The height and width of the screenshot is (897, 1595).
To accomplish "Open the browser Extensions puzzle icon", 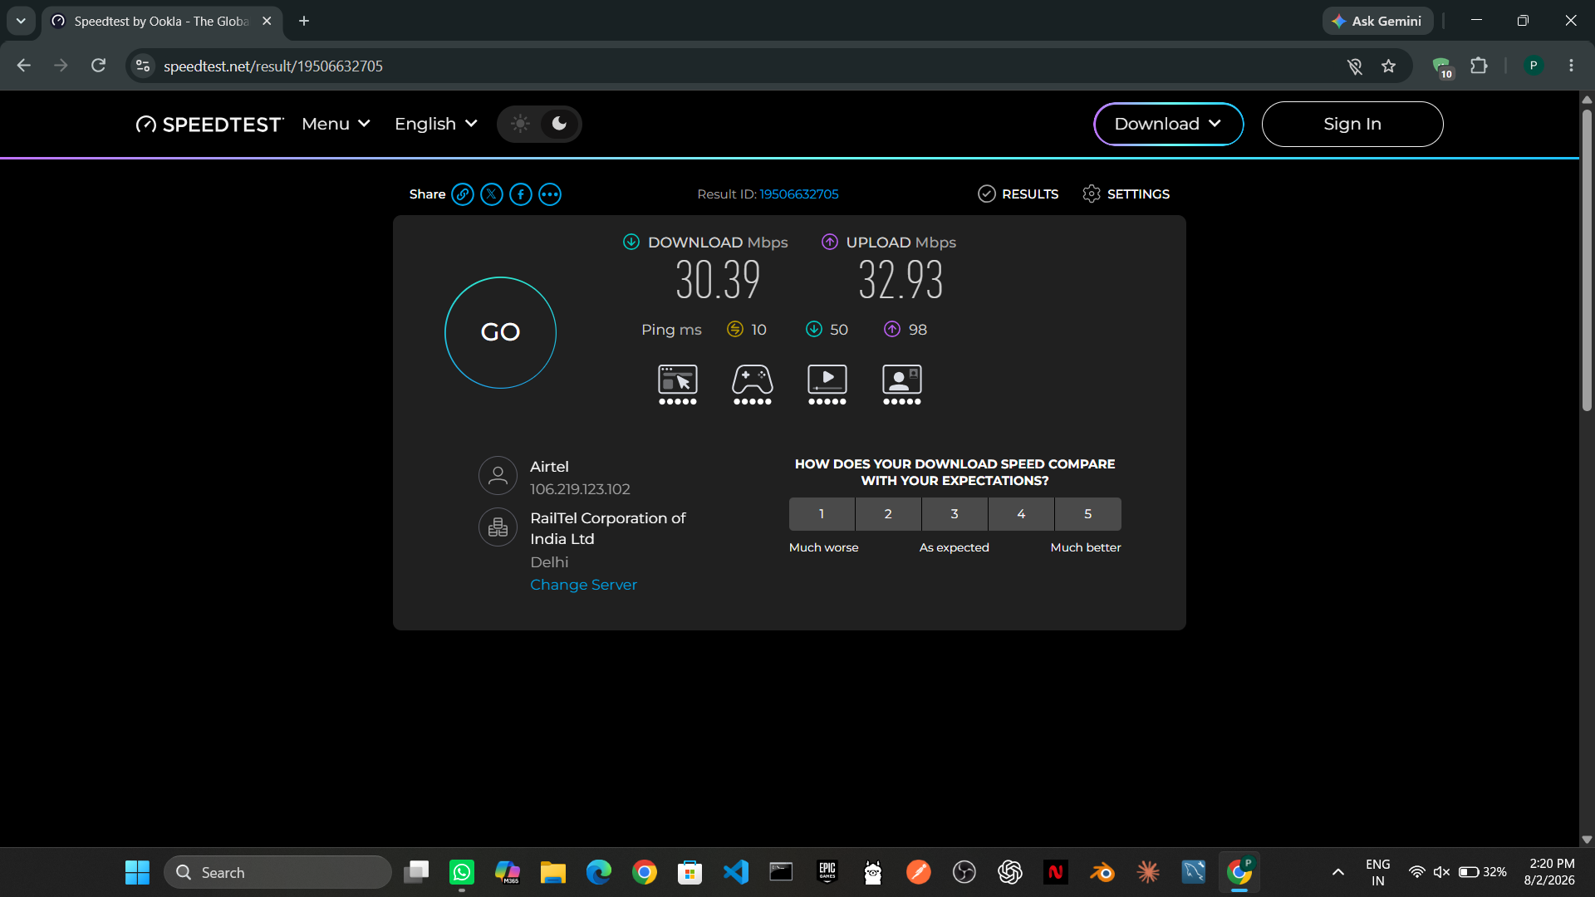I will pyautogui.click(x=1479, y=66).
